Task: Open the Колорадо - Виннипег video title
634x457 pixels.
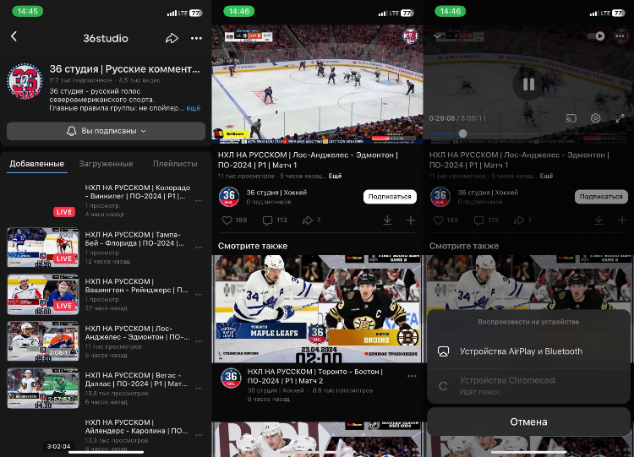Action: pyautogui.click(x=138, y=192)
